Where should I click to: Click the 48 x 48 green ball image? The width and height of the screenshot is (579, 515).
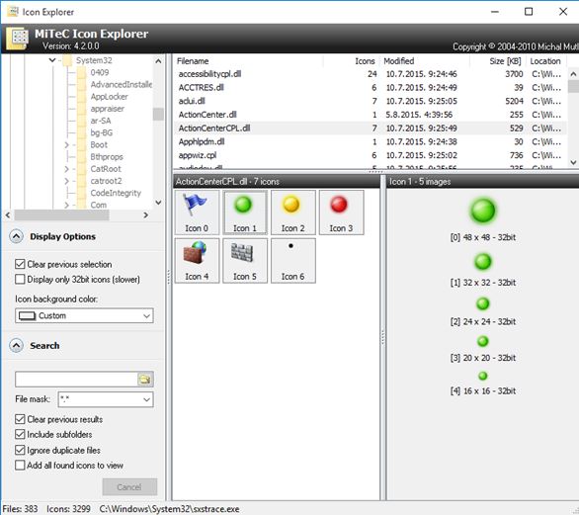click(482, 211)
